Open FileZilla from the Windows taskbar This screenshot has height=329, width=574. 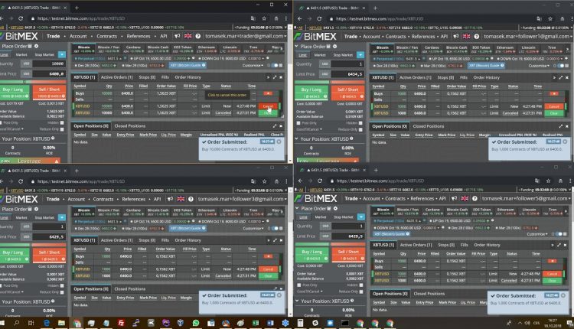click(x=121, y=323)
